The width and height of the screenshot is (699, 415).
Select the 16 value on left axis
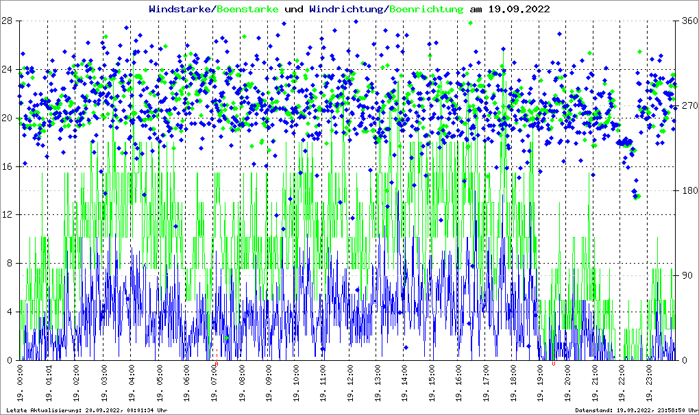(x=8, y=166)
